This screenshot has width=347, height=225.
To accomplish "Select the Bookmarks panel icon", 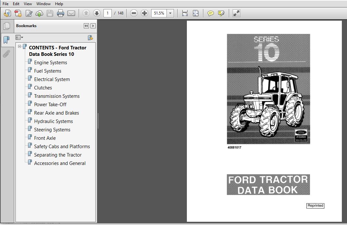I will coord(7,40).
